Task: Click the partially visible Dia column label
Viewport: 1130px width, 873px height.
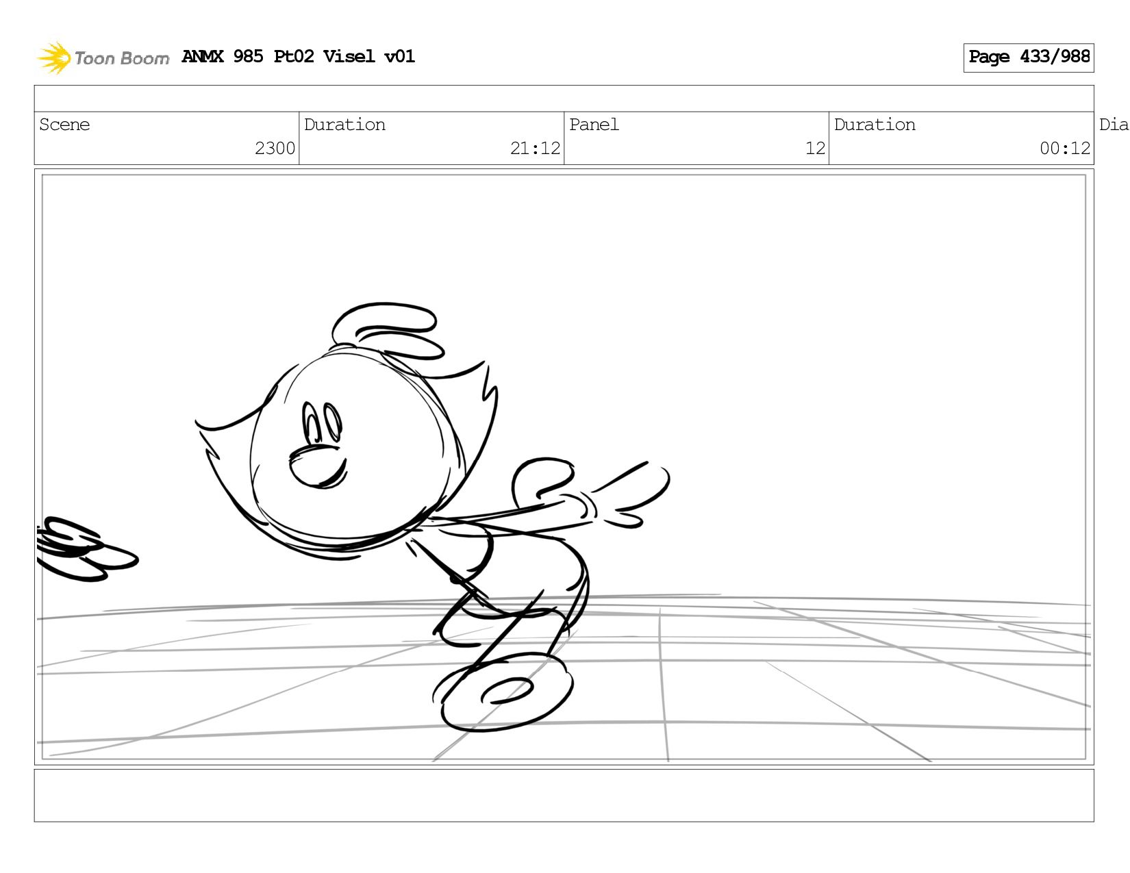Action: pos(1114,125)
